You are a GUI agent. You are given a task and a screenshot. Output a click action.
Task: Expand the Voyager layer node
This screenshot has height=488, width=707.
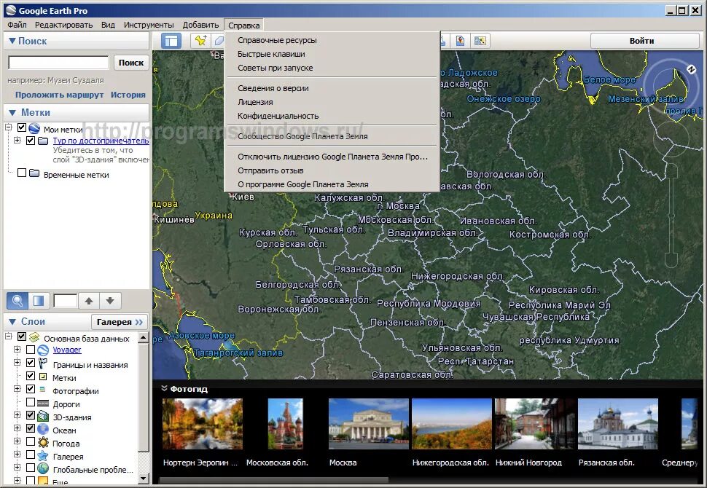point(17,349)
